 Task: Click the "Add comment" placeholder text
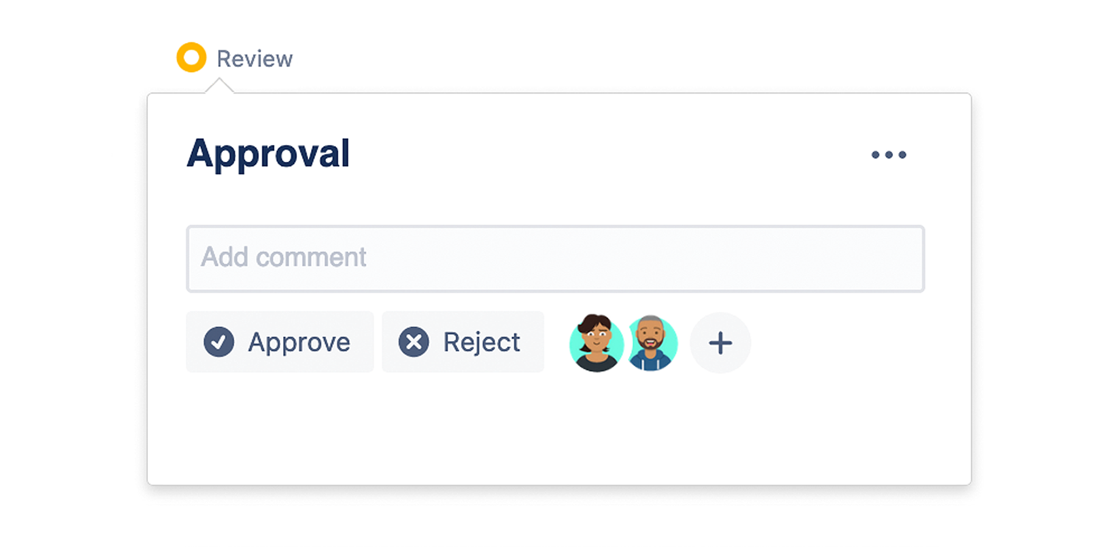pyautogui.click(x=284, y=258)
